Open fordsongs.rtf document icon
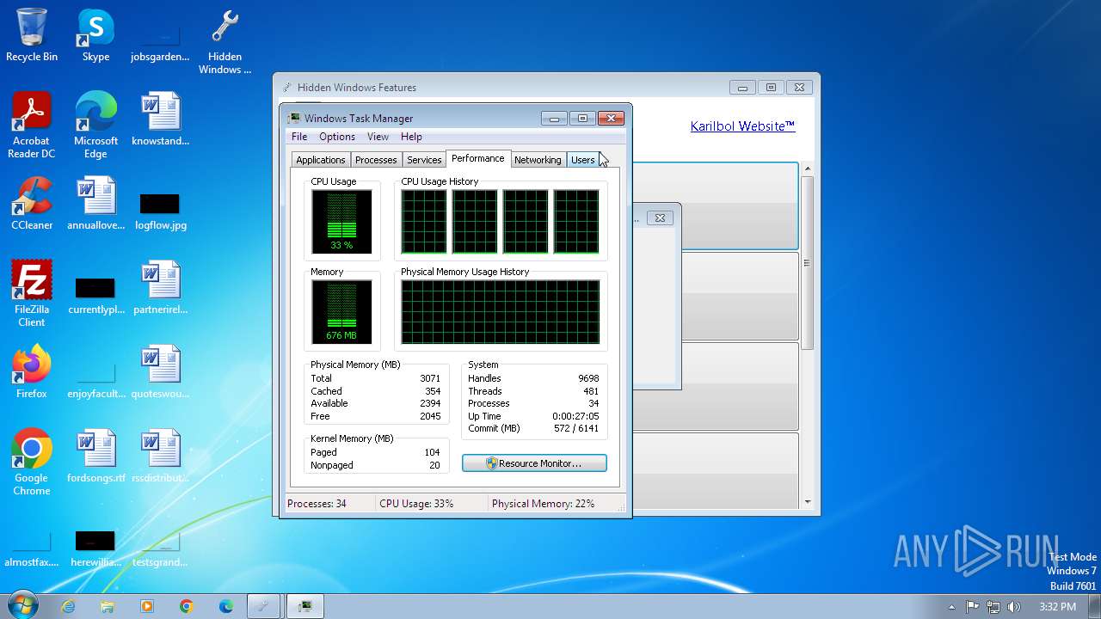This screenshot has width=1101, height=619. coord(95,457)
